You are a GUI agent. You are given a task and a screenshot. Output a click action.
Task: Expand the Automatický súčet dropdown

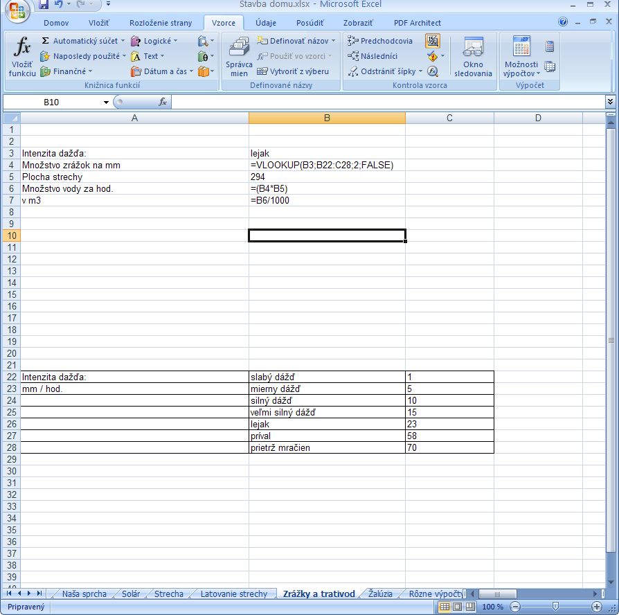(123, 41)
